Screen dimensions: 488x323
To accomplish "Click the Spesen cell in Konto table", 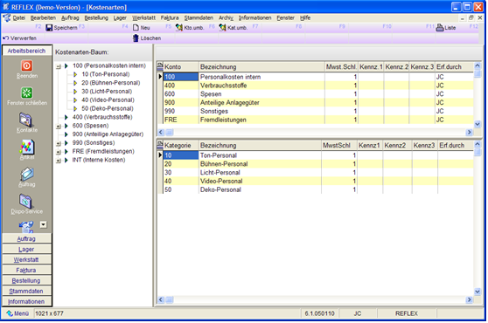I will (261, 94).
